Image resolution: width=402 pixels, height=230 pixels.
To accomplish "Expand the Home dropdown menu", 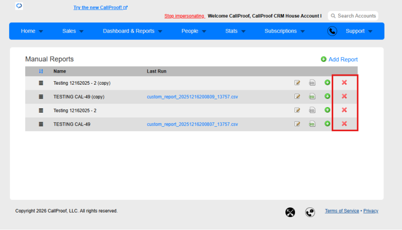I will (x=32, y=31).
